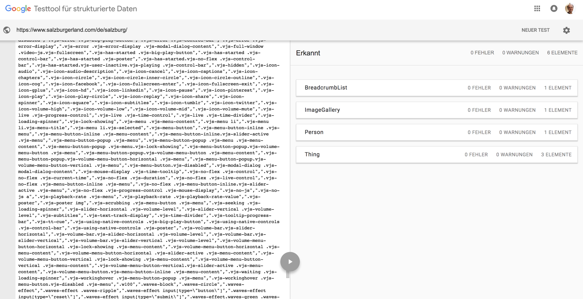Expand the BreadcrumbList result row
The image size is (583, 299).
(437, 88)
